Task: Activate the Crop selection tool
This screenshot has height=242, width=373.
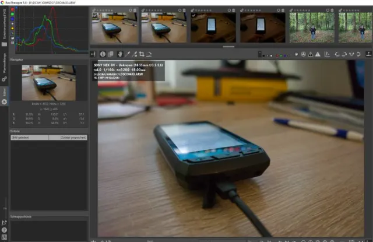Action: tap(140, 54)
